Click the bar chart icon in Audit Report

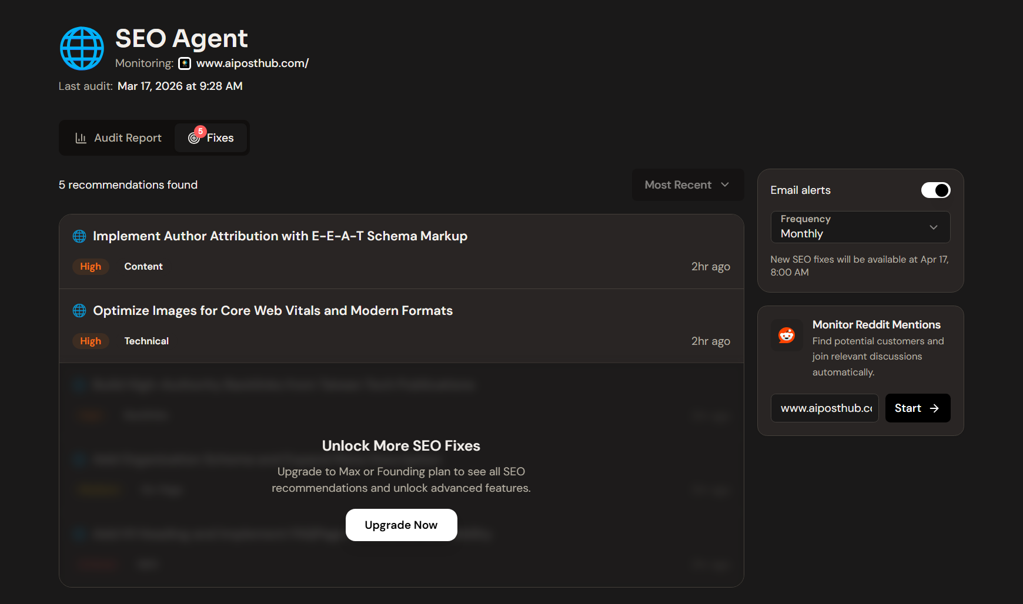[x=81, y=138]
